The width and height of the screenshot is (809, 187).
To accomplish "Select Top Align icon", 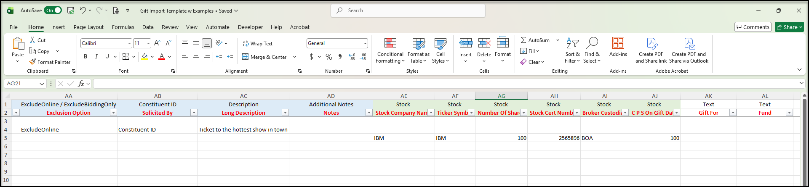I will (x=185, y=43).
